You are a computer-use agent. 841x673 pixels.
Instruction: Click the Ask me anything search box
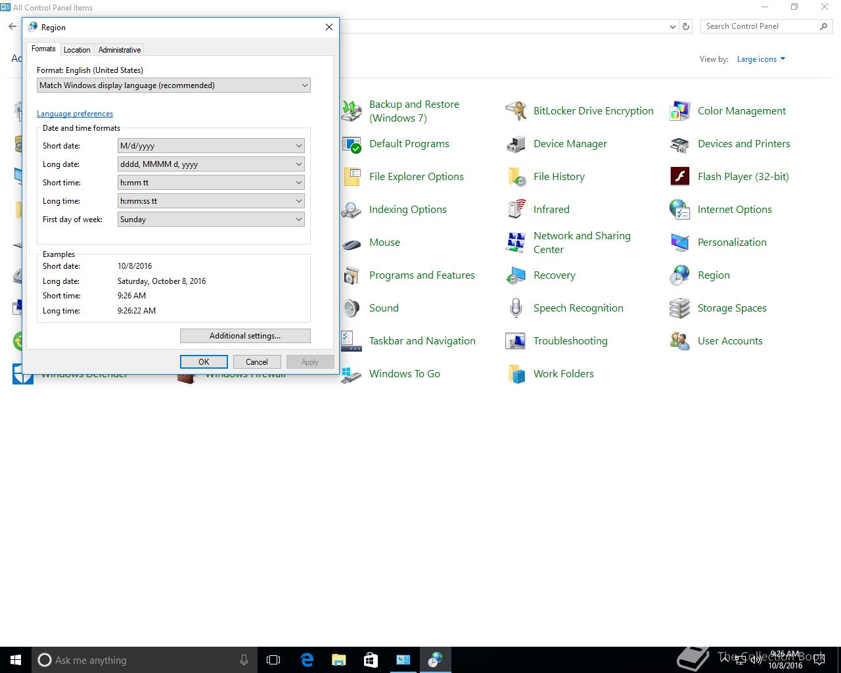145,660
